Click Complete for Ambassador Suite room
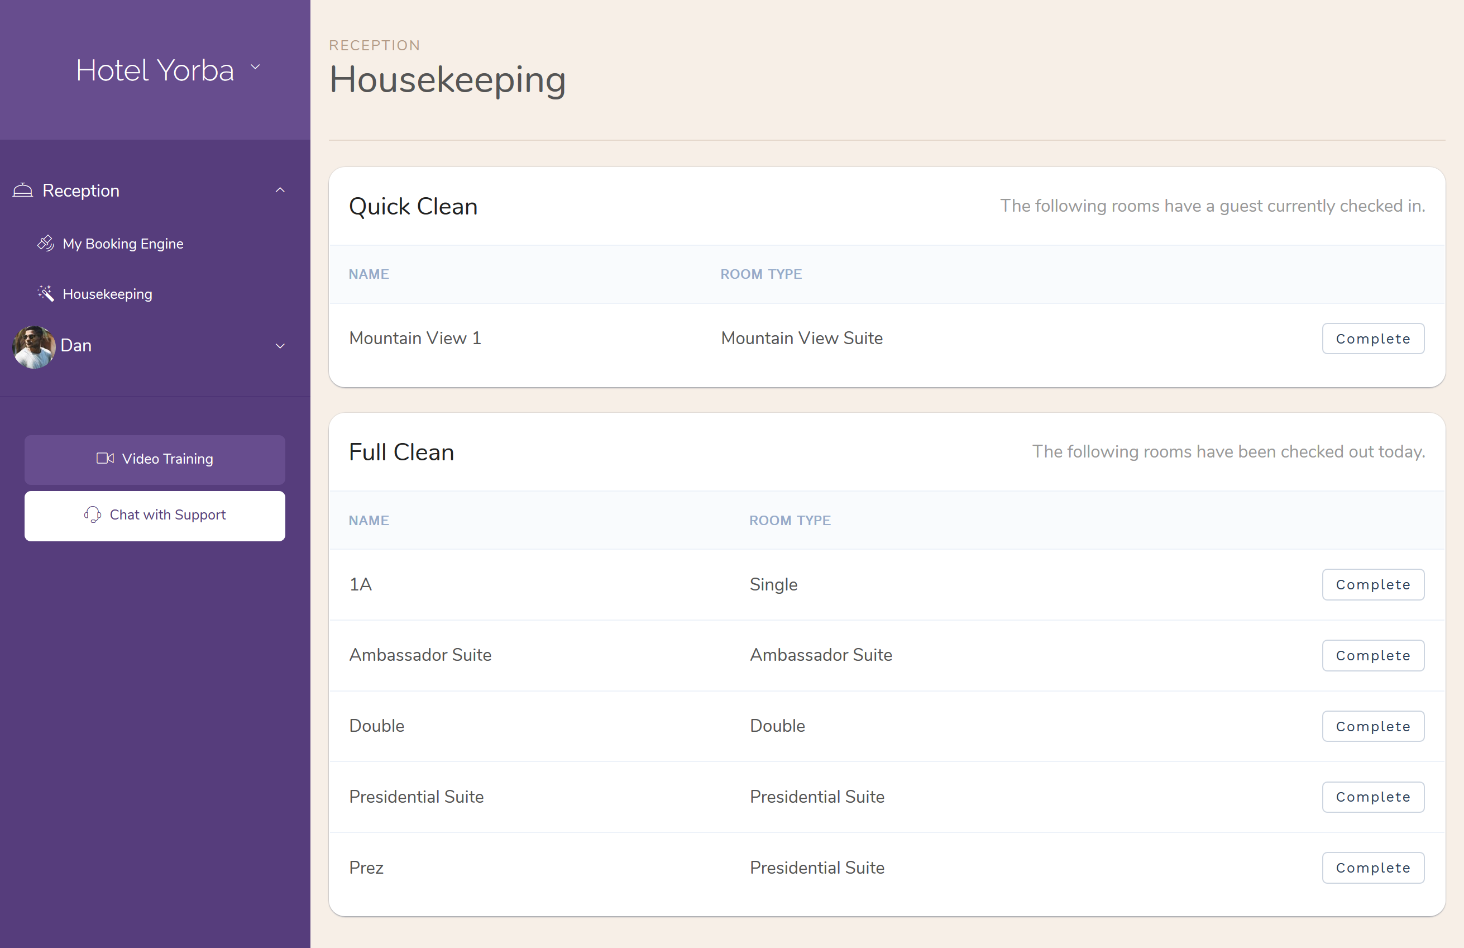Viewport: 1464px width, 948px height. coord(1374,654)
